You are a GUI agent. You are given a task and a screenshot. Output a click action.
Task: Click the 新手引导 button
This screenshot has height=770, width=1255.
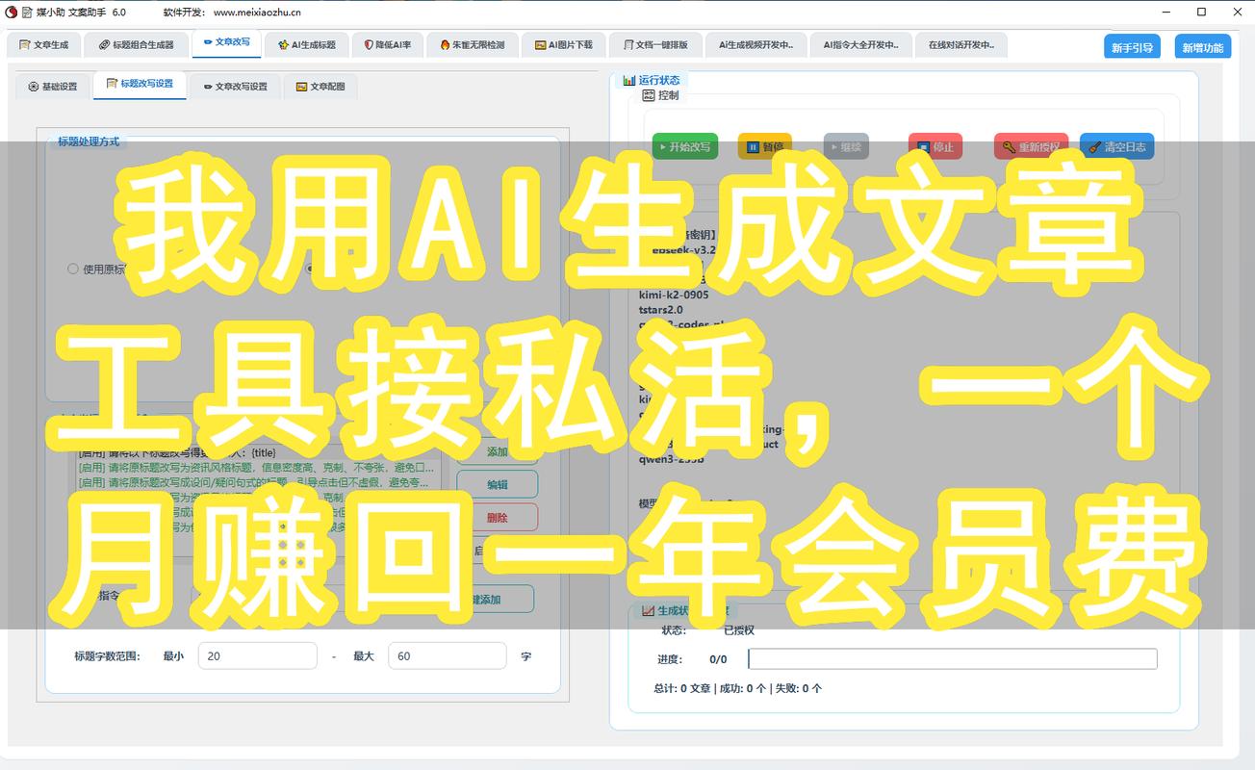[1132, 47]
